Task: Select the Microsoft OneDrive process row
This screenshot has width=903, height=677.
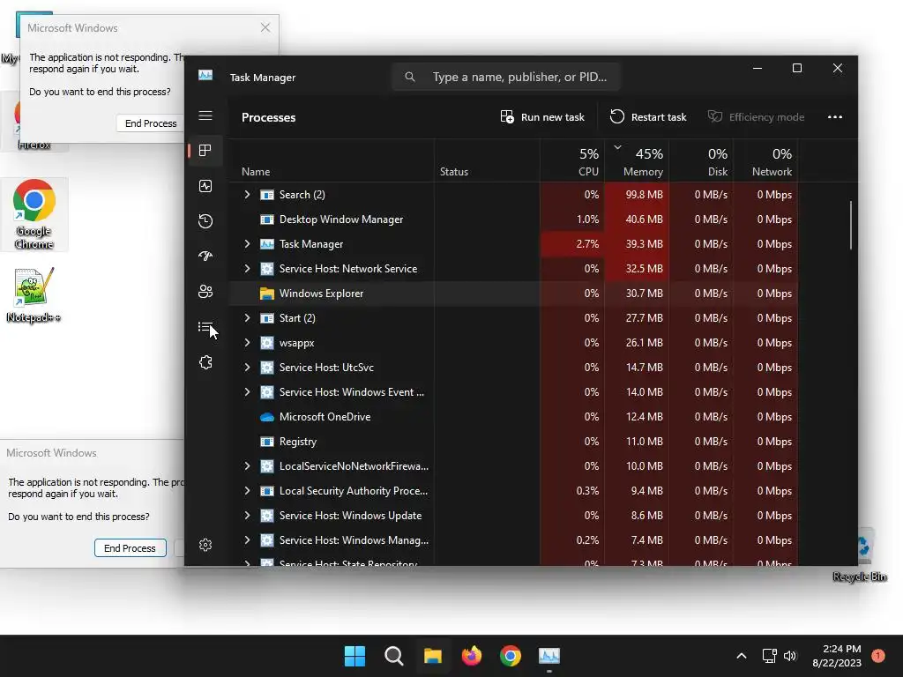Action: pos(512,417)
